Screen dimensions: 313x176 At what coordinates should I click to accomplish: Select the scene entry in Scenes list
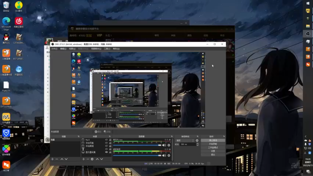[65, 140]
